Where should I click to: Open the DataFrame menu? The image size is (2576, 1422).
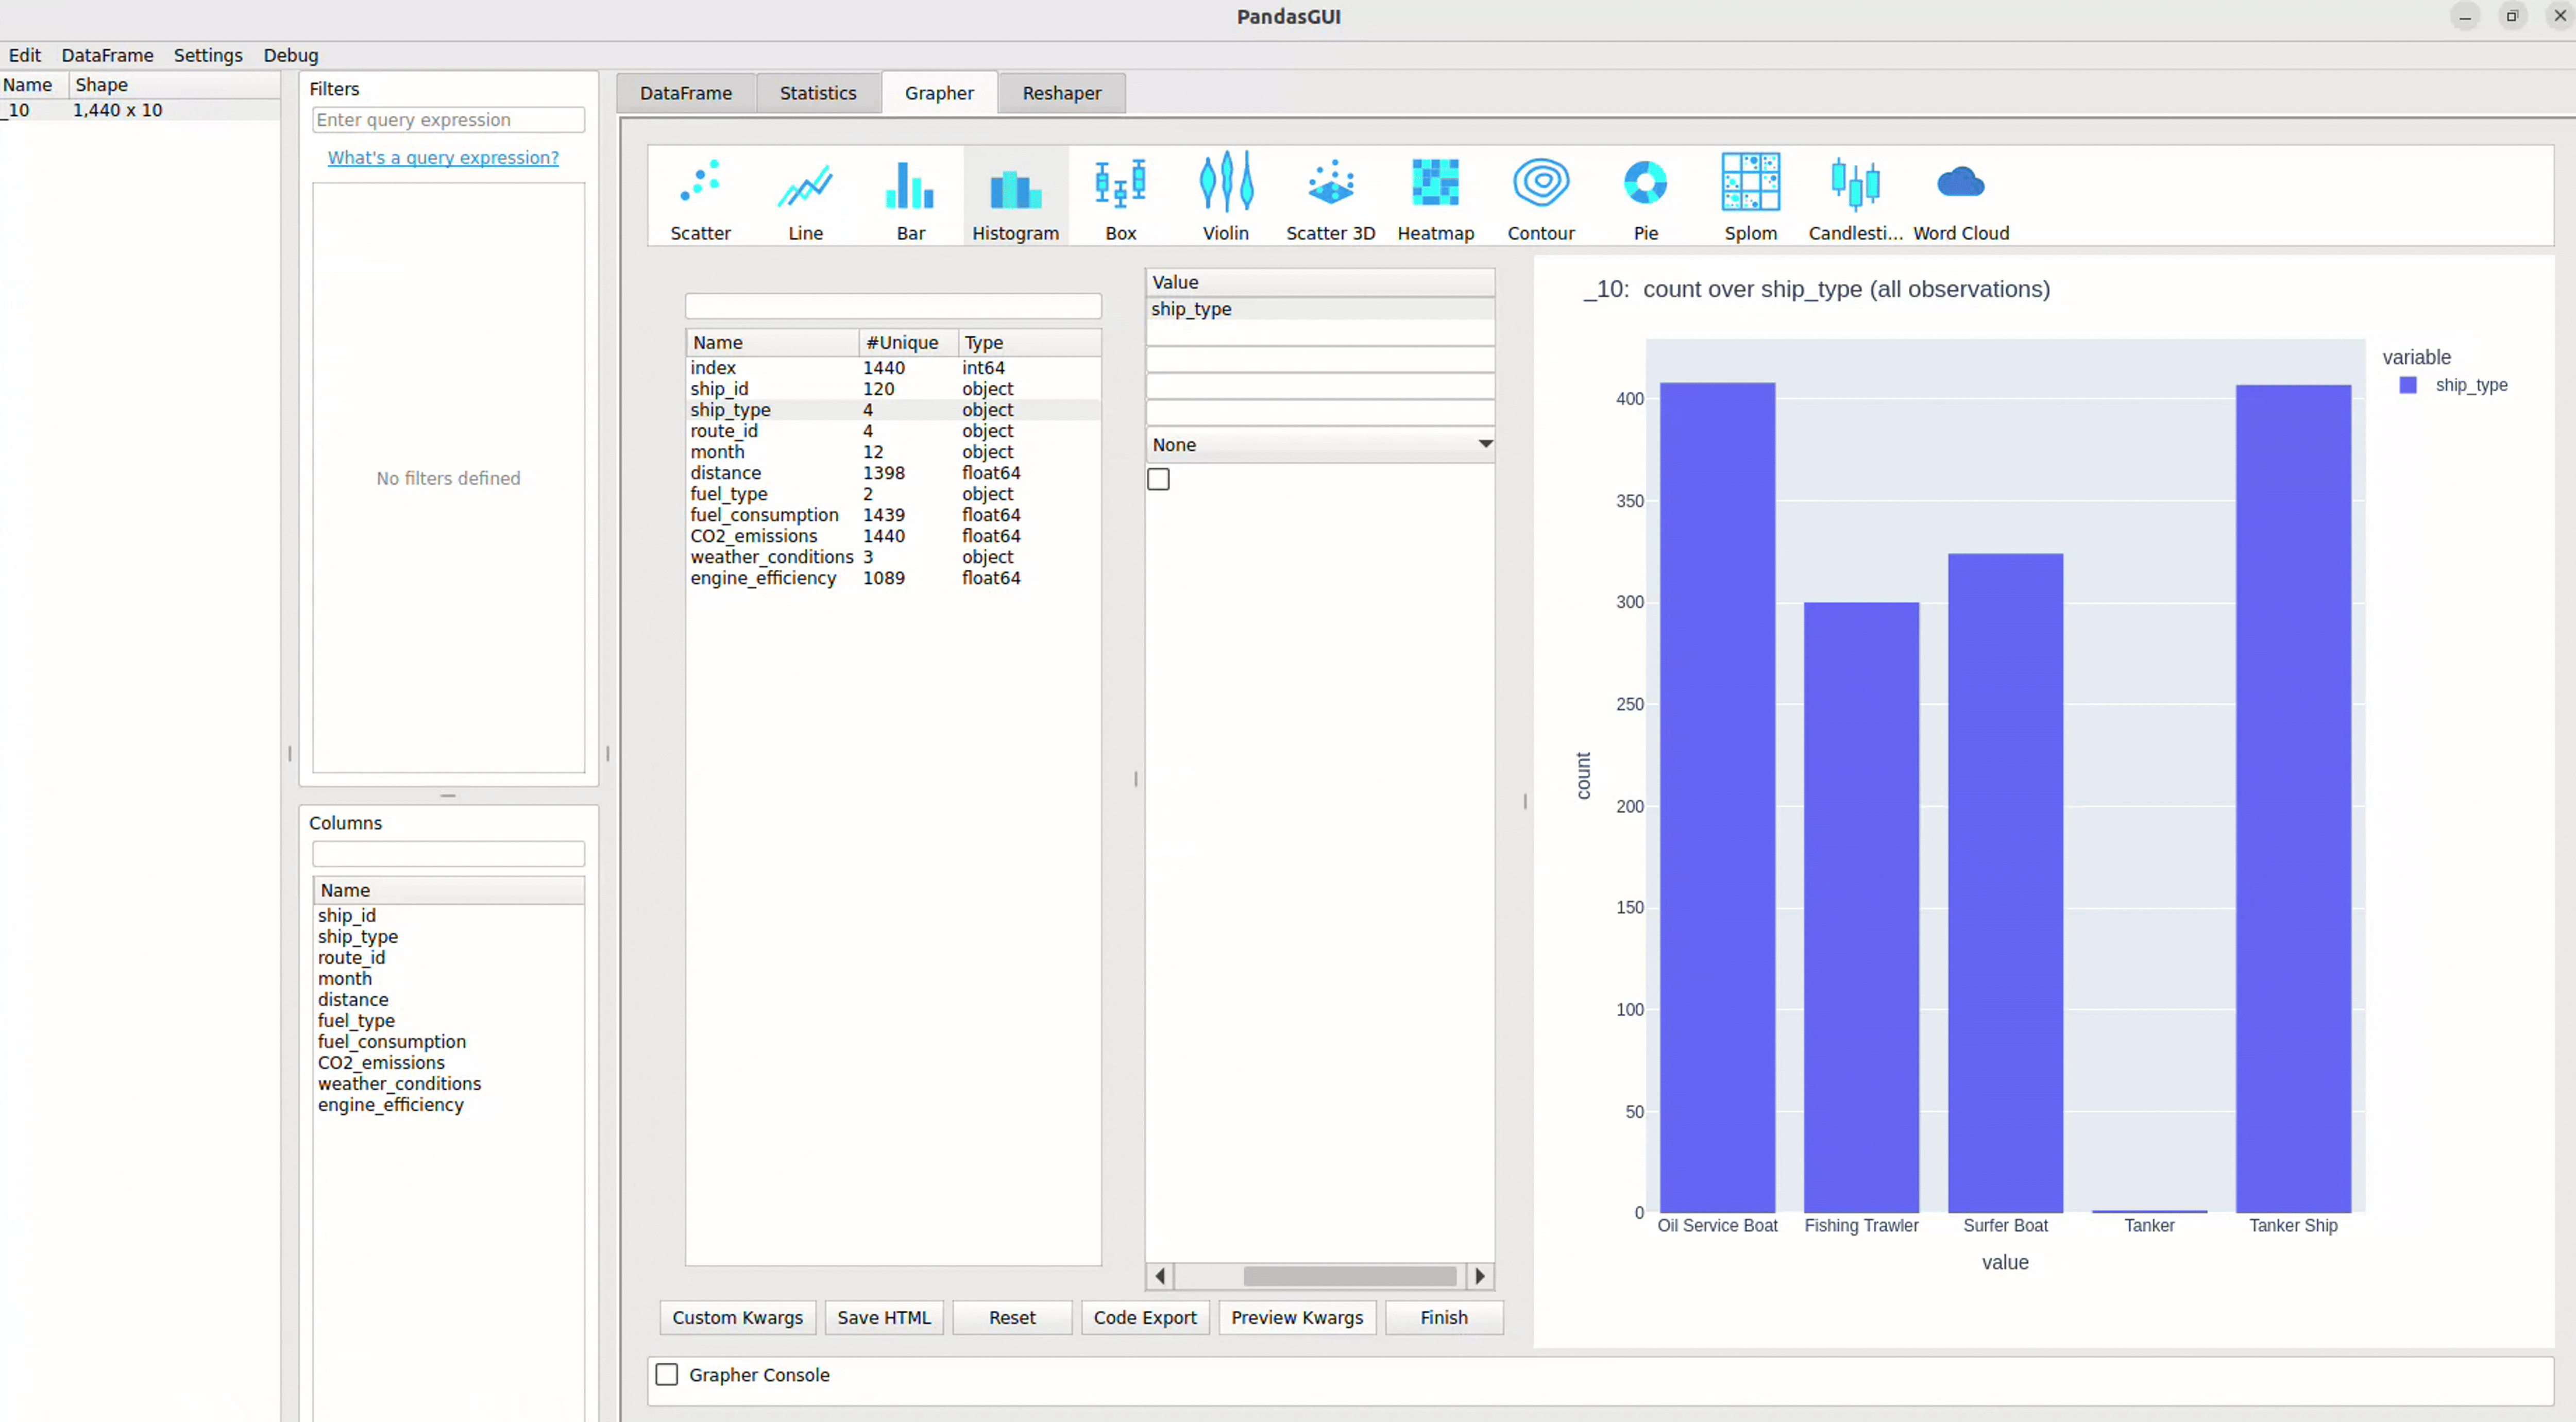point(107,55)
